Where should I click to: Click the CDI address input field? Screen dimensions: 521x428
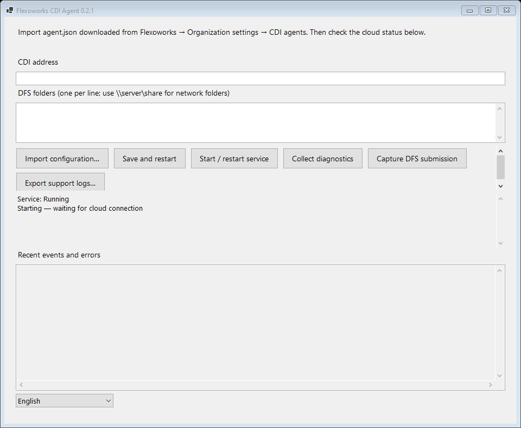click(x=260, y=78)
